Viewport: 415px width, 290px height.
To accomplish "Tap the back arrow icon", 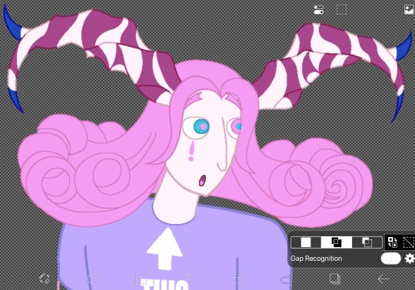I will click(383, 279).
